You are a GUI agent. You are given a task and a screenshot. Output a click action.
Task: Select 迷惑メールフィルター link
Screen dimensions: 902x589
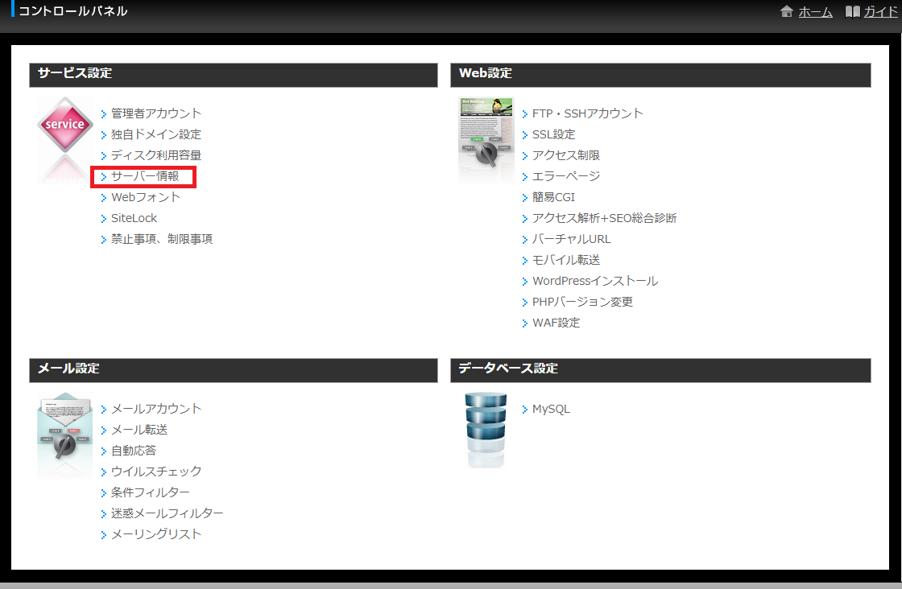coord(168,513)
